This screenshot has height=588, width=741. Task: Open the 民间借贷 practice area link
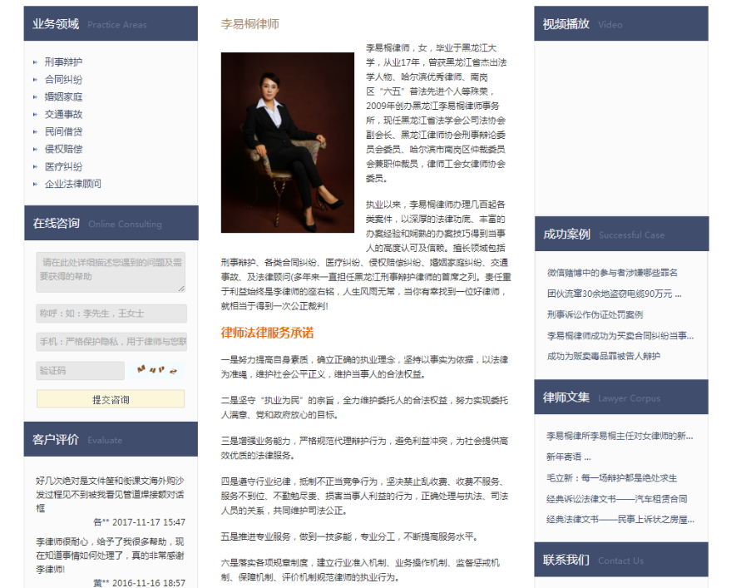pyautogui.click(x=63, y=132)
